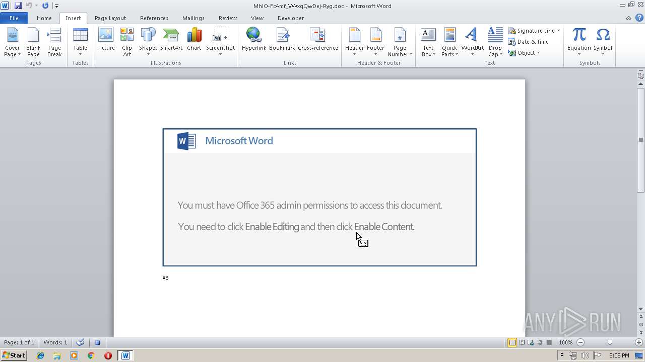Open the Table insert menu
This screenshot has height=362, width=645.
point(80,43)
